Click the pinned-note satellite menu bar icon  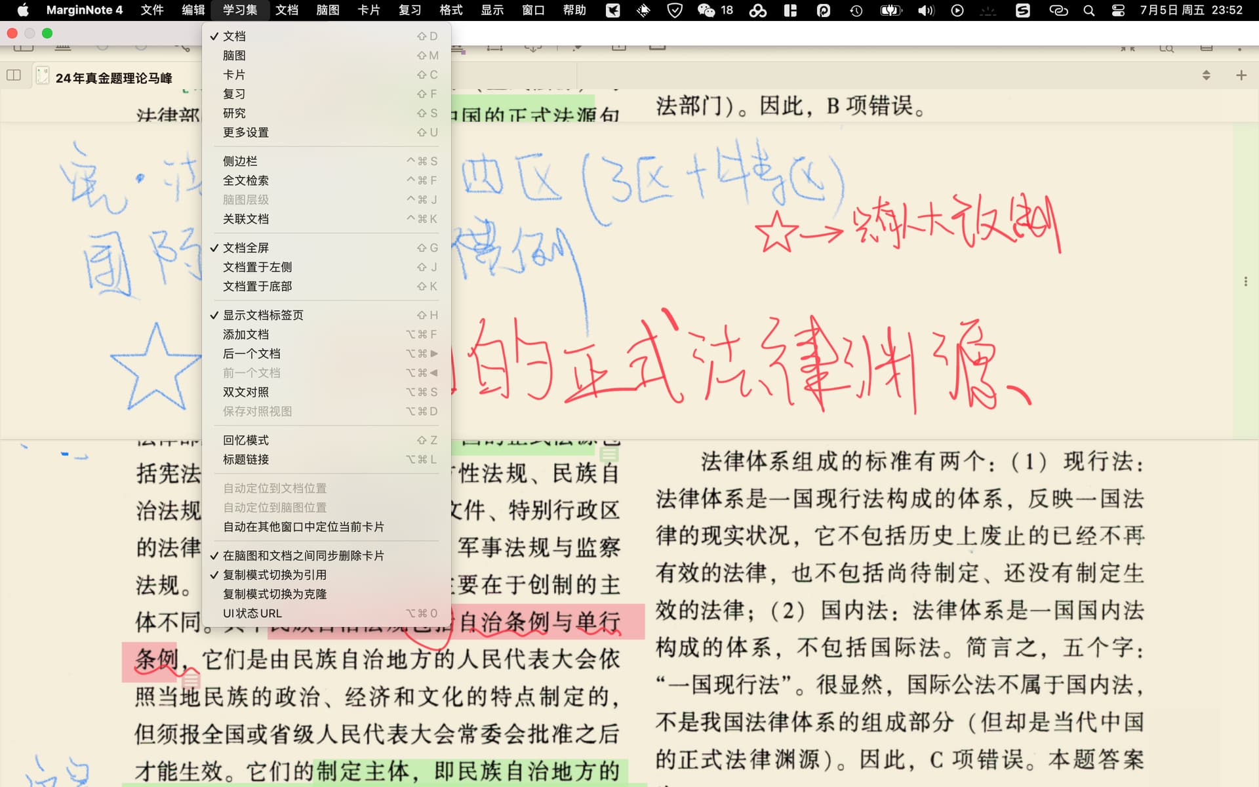pyautogui.click(x=643, y=10)
